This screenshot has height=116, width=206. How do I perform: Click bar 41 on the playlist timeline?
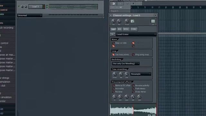coord(201,7)
